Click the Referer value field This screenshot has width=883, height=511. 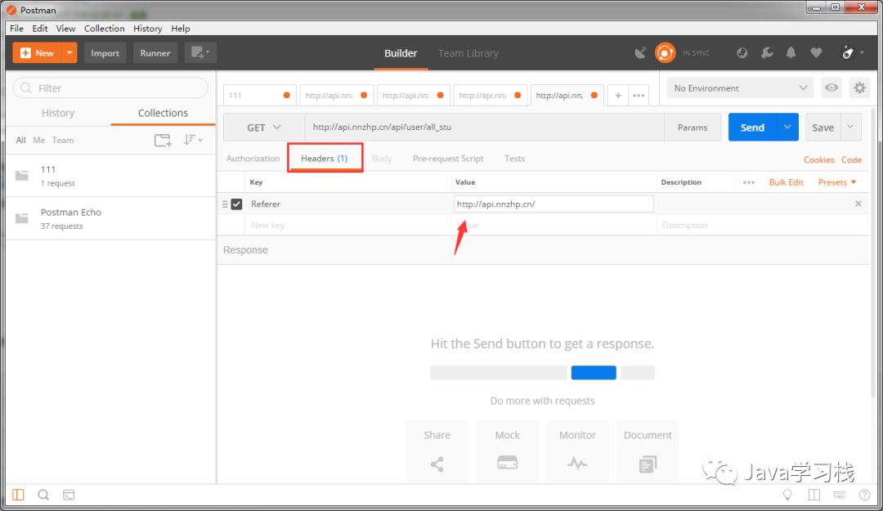554,204
